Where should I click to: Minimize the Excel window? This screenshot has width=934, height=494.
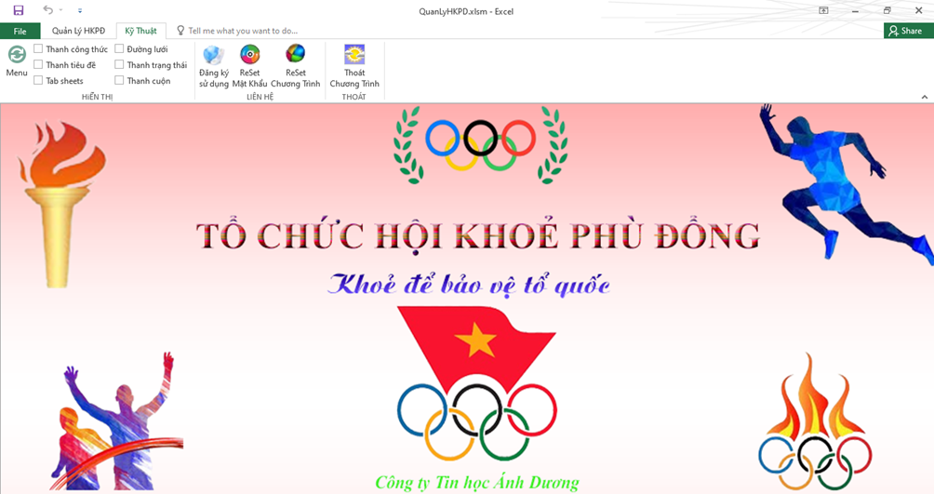855,11
